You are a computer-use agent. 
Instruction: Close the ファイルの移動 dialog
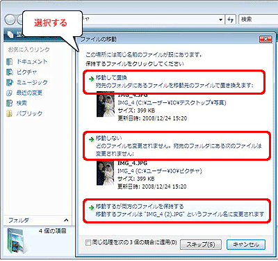point(265,39)
